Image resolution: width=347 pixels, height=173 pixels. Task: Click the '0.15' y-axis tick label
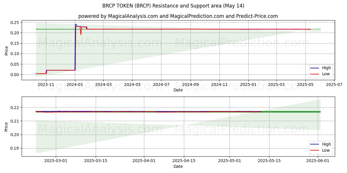15,43
